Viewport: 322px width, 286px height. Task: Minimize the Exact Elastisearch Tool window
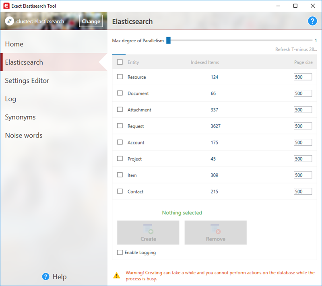tap(278, 6)
